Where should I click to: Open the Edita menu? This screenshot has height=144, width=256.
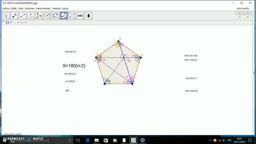14,8
